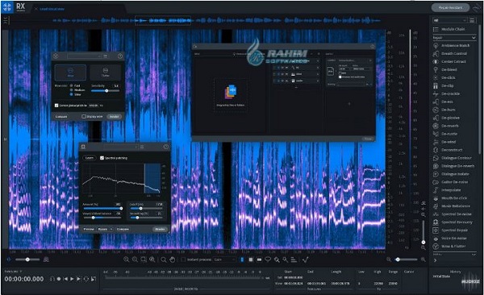Open the Bypass dropdown arrow
This screenshot has width=484, height=295.
(111, 229)
